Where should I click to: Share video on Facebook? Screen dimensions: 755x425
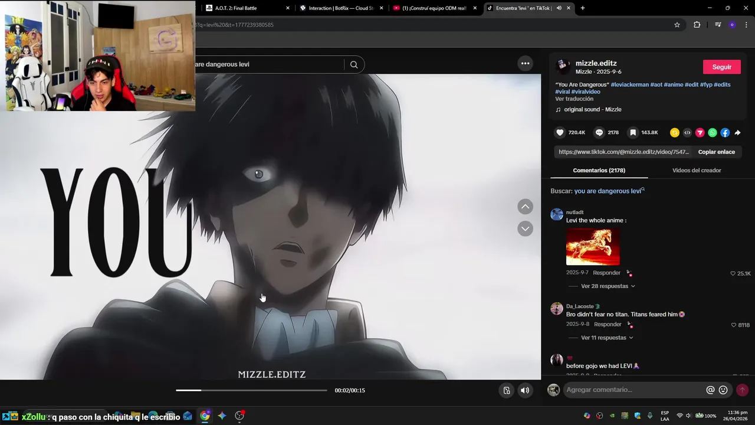[725, 133]
